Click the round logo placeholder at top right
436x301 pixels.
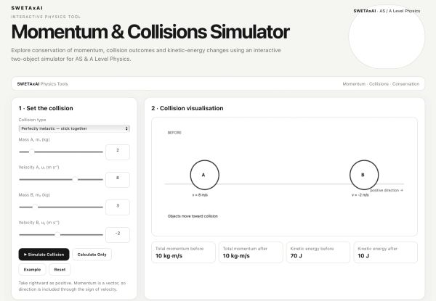tap(387, 36)
